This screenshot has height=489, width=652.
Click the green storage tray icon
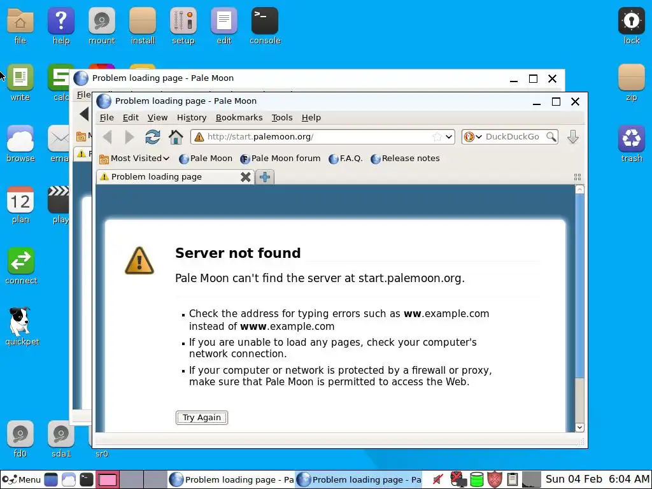point(477,479)
